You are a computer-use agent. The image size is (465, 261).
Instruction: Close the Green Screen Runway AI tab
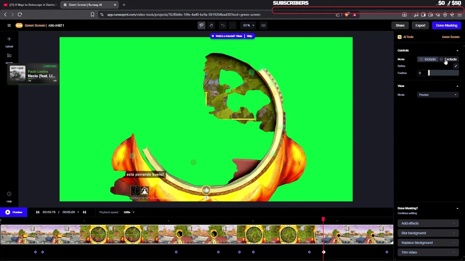click(x=115, y=5)
